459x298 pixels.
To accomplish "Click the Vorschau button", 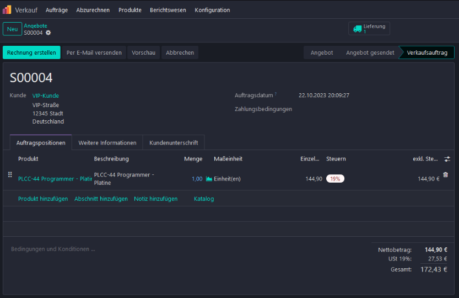I will [143, 52].
